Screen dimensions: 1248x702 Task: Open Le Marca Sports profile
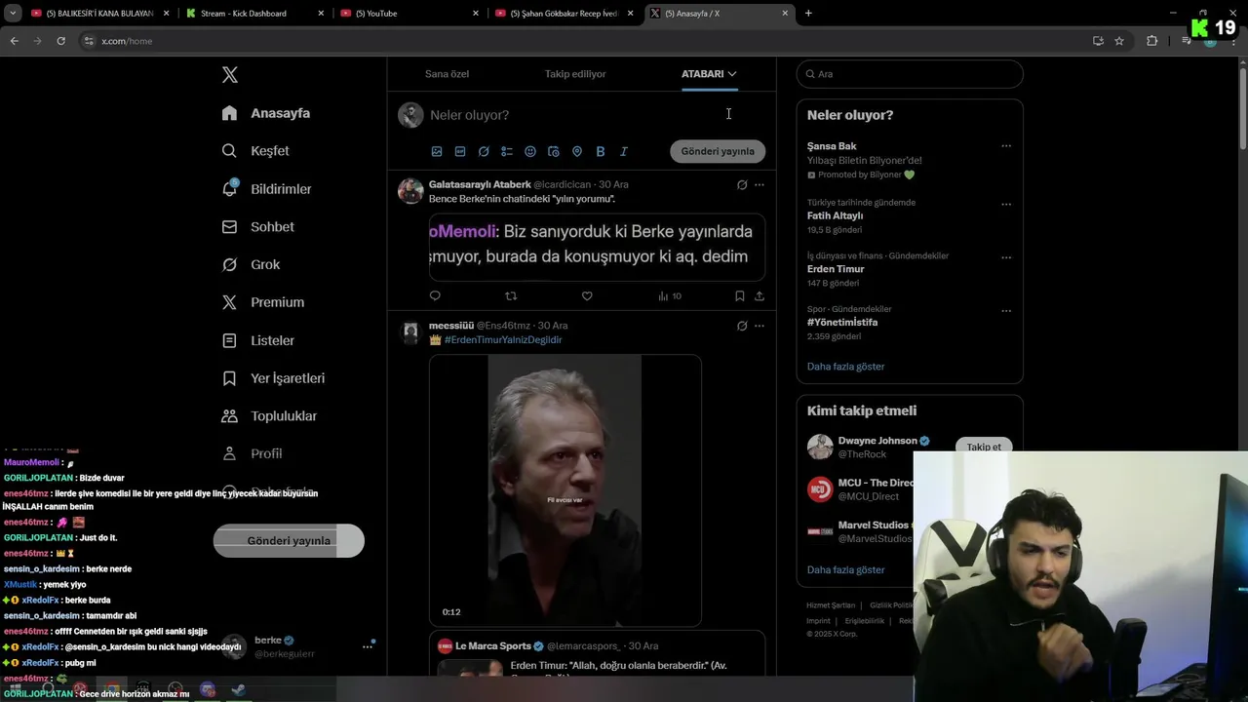tap(492, 645)
